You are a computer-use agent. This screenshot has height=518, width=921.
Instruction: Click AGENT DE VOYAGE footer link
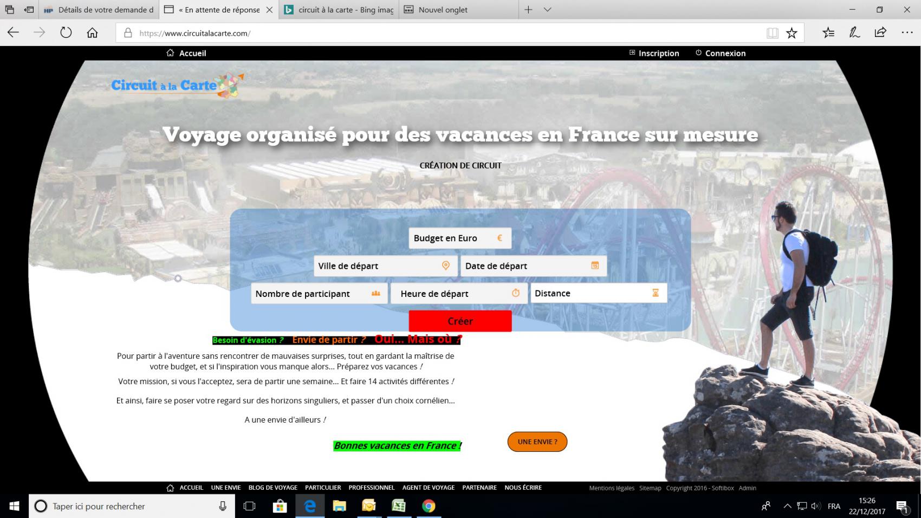point(429,488)
